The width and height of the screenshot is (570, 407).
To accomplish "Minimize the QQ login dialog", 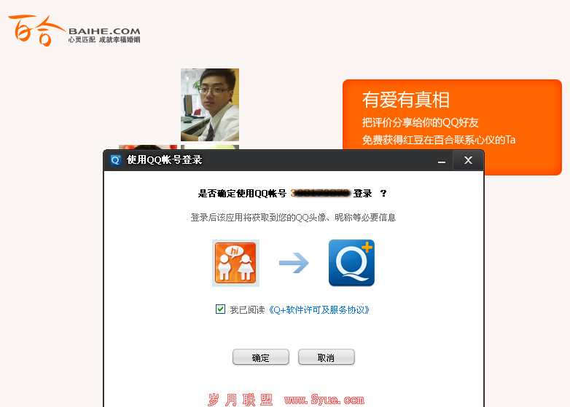I will point(442,160).
